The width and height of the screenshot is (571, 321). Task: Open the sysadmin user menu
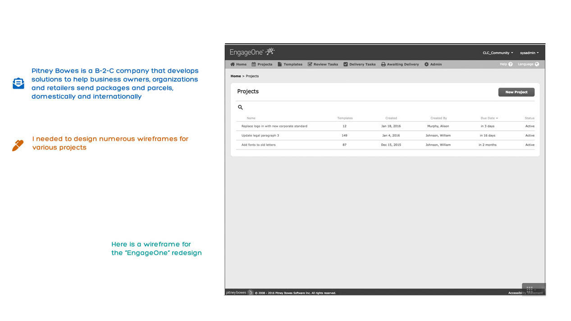(x=529, y=53)
